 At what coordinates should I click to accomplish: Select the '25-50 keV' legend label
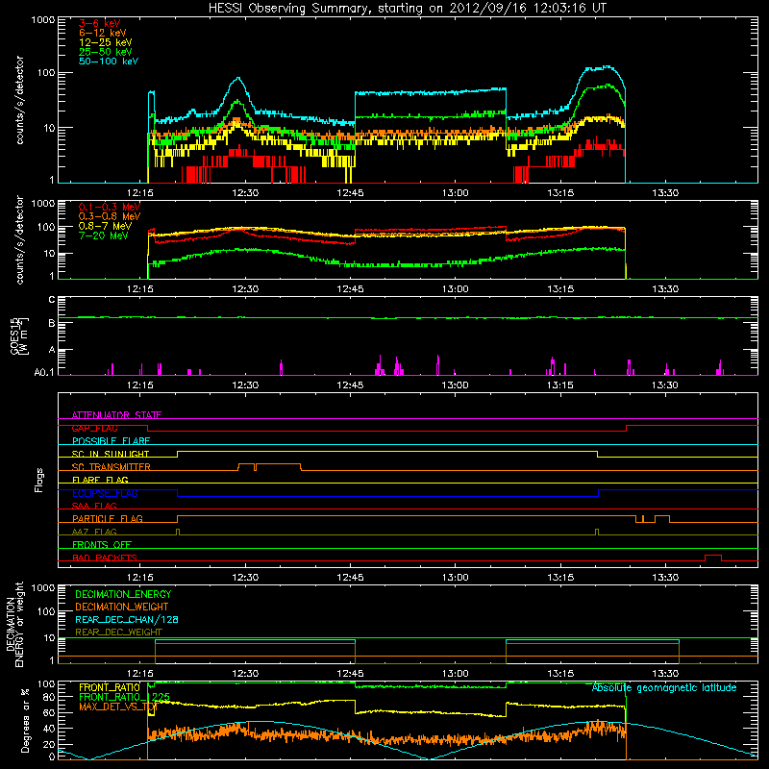[x=106, y=52]
